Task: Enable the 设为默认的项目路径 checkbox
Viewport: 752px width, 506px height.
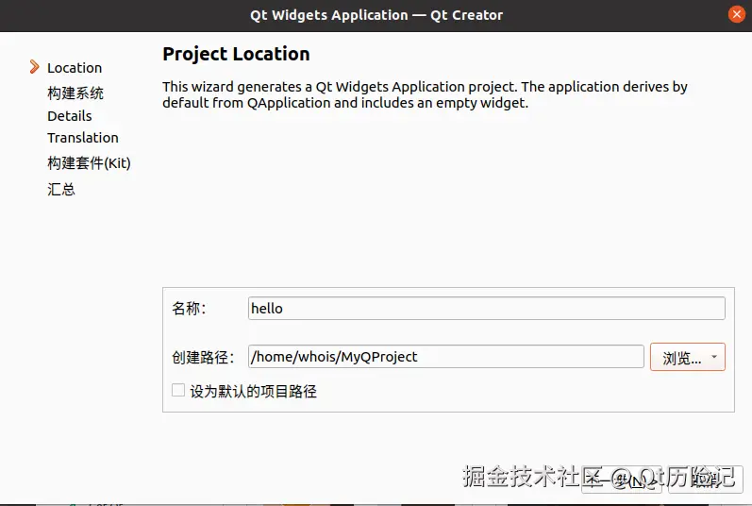Action: pos(178,391)
